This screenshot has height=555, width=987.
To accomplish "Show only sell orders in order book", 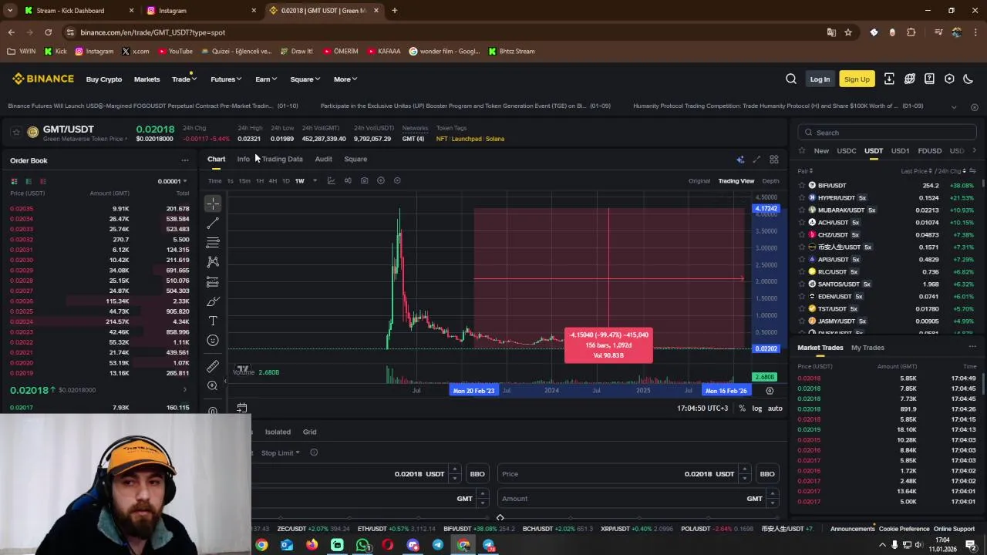I will tap(43, 181).
